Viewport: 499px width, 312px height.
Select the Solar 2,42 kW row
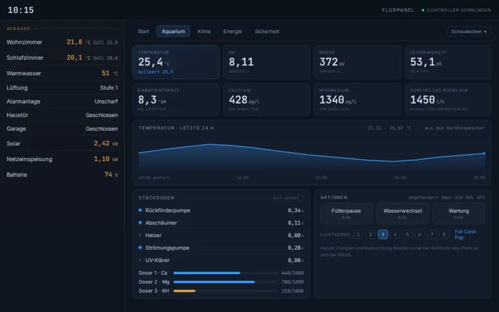(62, 144)
